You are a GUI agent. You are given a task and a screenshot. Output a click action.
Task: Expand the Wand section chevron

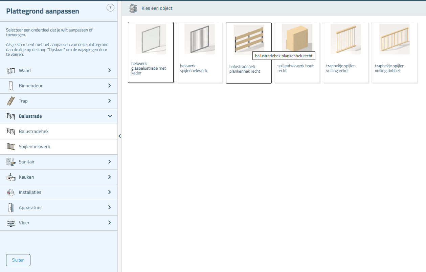pyautogui.click(x=110, y=71)
